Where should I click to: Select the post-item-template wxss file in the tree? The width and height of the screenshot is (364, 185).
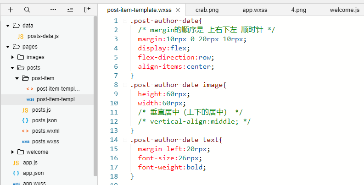[x=47, y=99]
